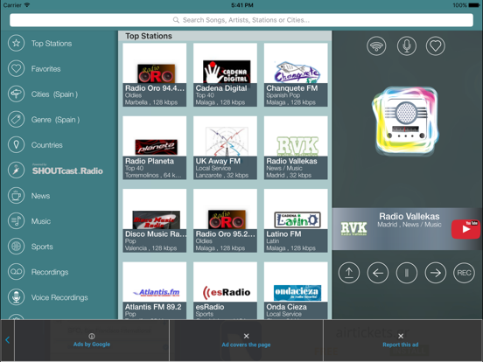483x362 pixels.
Task: Click the Sports label in sidebar
Action: [x=42, y=247]
